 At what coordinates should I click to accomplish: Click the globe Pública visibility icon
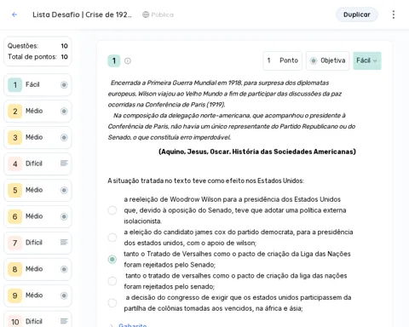146,14
